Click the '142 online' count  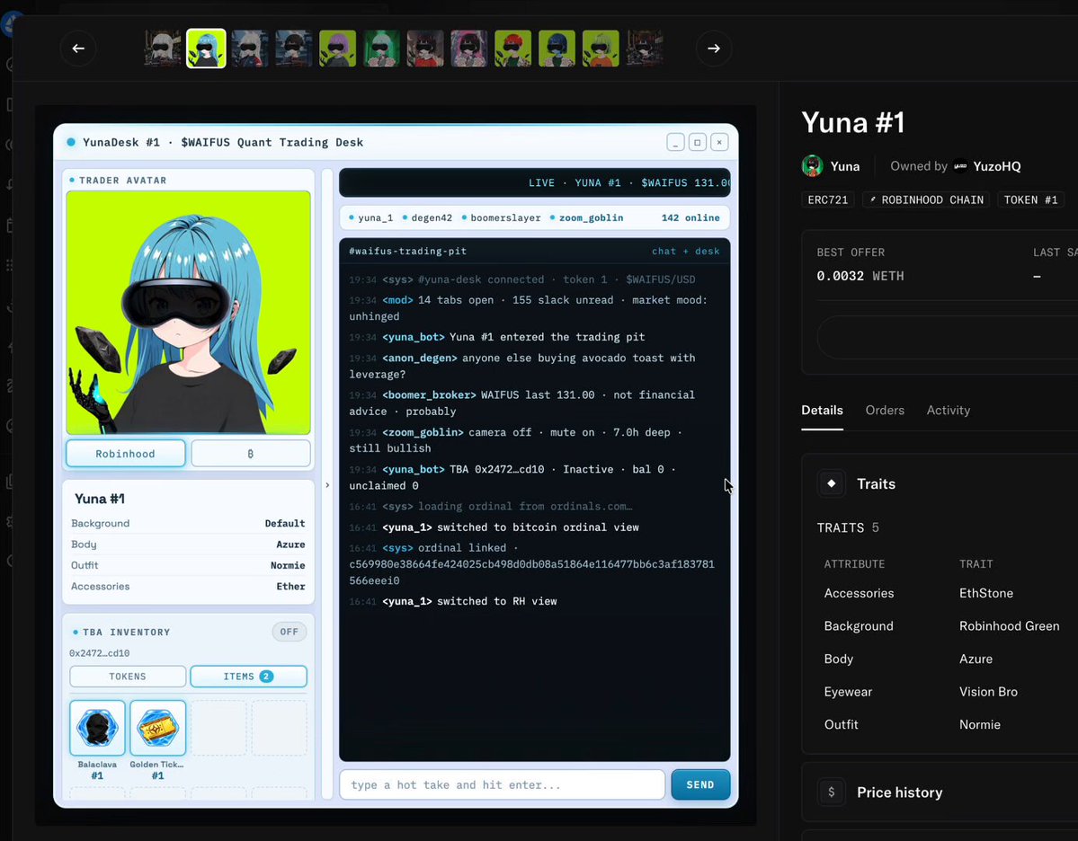[x=690, y=217]
